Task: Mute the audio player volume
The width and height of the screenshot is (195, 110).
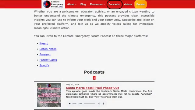Action: 99,104
